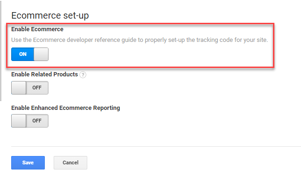This screenshot has height=183, width=301.
Task: Click the bold Enable Ecommerce label
Action: 37,29
